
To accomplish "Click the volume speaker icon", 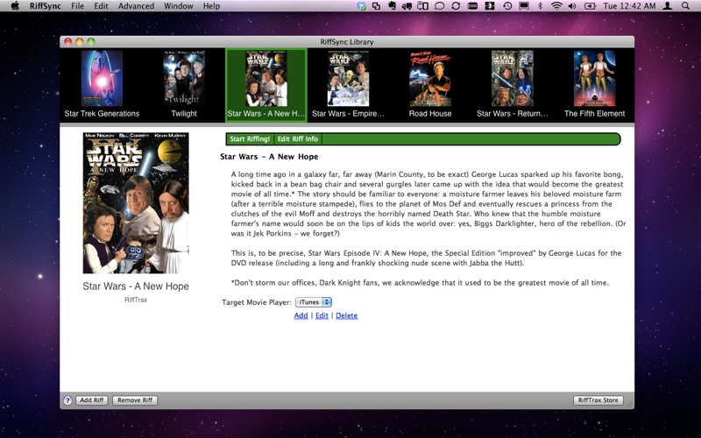I will (572, 6).
